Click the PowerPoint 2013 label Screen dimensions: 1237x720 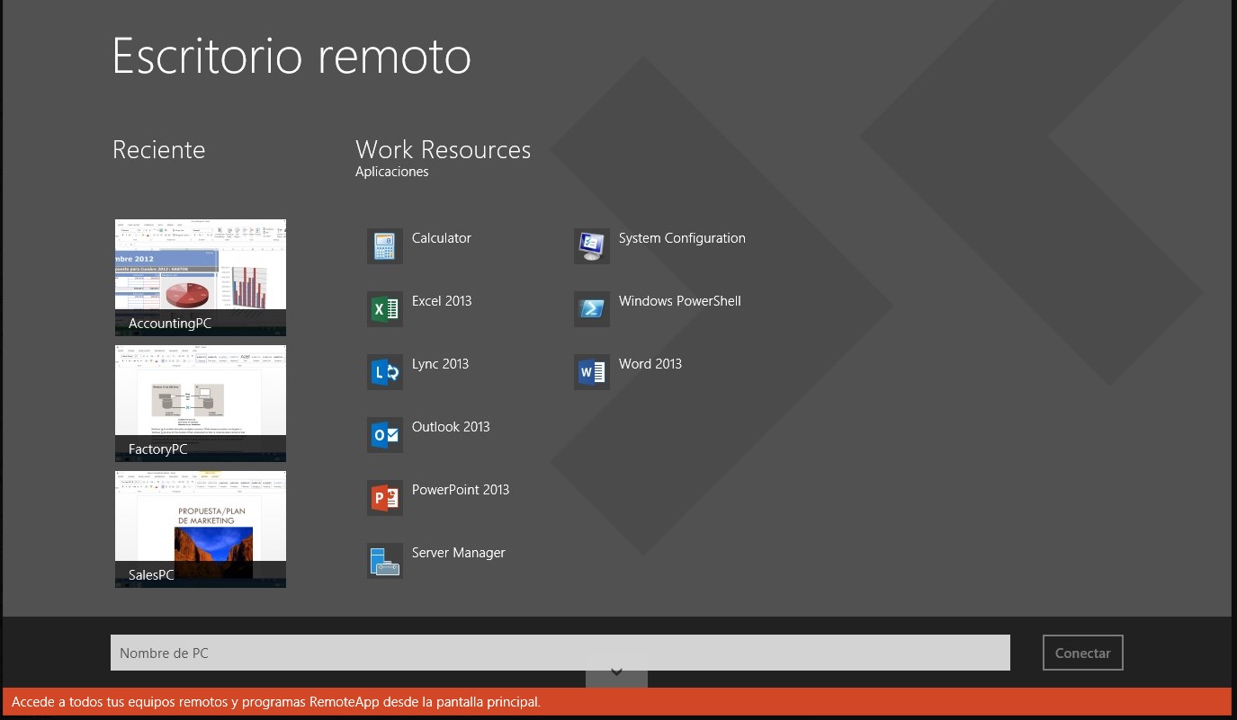461,490
